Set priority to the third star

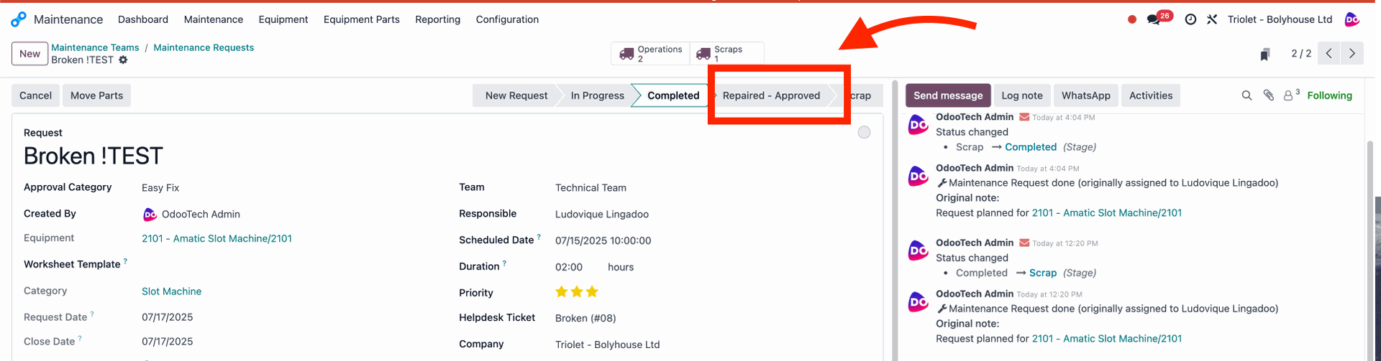click(592, 291)
